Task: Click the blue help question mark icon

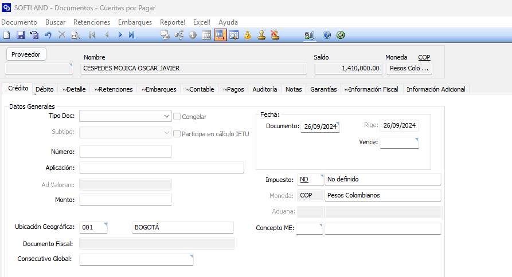Action: [x=327, y=35]
